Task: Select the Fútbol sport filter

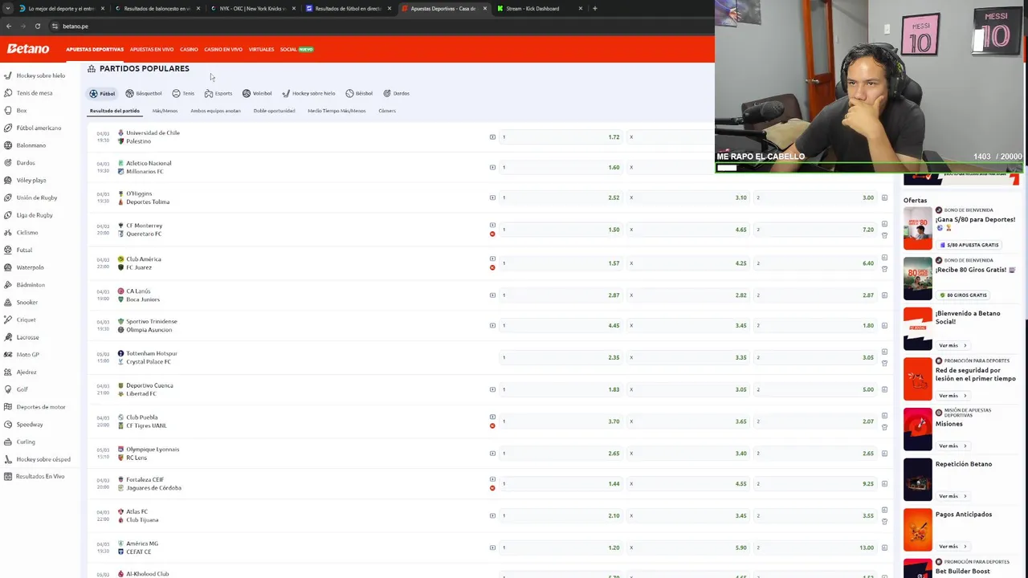Action: coord(102,94)
